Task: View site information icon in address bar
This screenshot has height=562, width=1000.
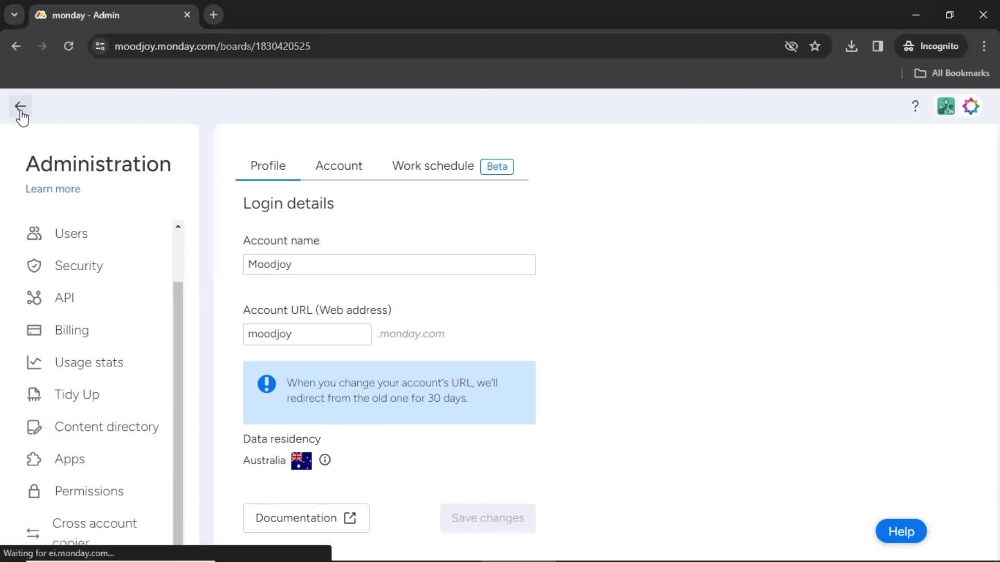Action: [x=100, y=46]
